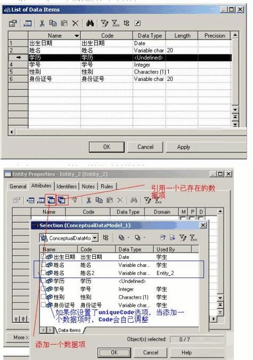Click OK in List of Data Items
Image resolution: width=253 pixels, height=360 pixels.
(107, 147)
